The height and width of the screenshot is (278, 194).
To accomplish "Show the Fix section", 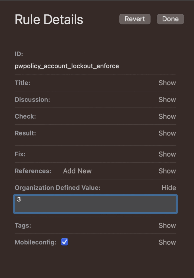I will click(167, 154).
